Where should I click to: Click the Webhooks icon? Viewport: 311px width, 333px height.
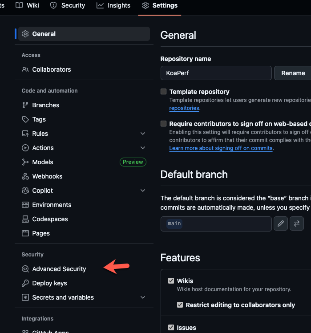tap(25, 176)
